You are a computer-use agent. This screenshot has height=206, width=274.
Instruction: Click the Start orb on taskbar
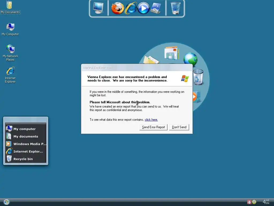click(x=6, y=202)
